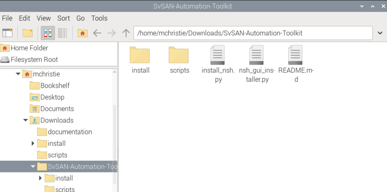Minimize the SvSAN-Automation-Toolkit window
Image resolution: width=387 pixels, height=192 pixels.
pyautogui.click(x=362, y=6)
